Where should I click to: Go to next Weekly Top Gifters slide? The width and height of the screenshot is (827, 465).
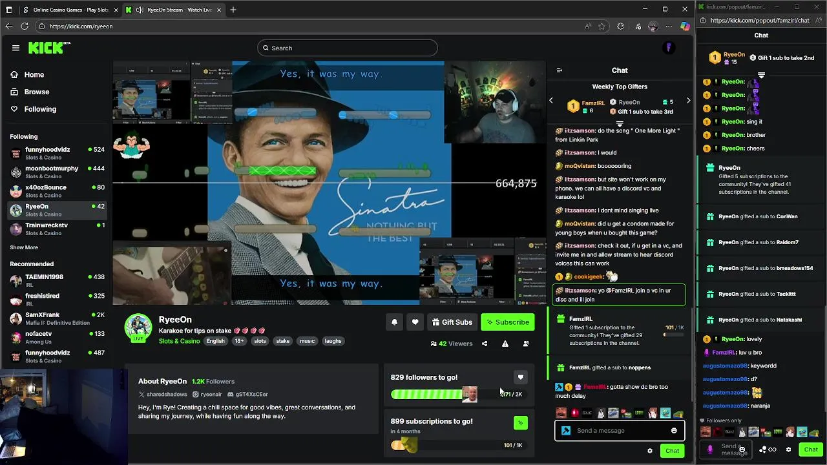[x=688, y=101]
